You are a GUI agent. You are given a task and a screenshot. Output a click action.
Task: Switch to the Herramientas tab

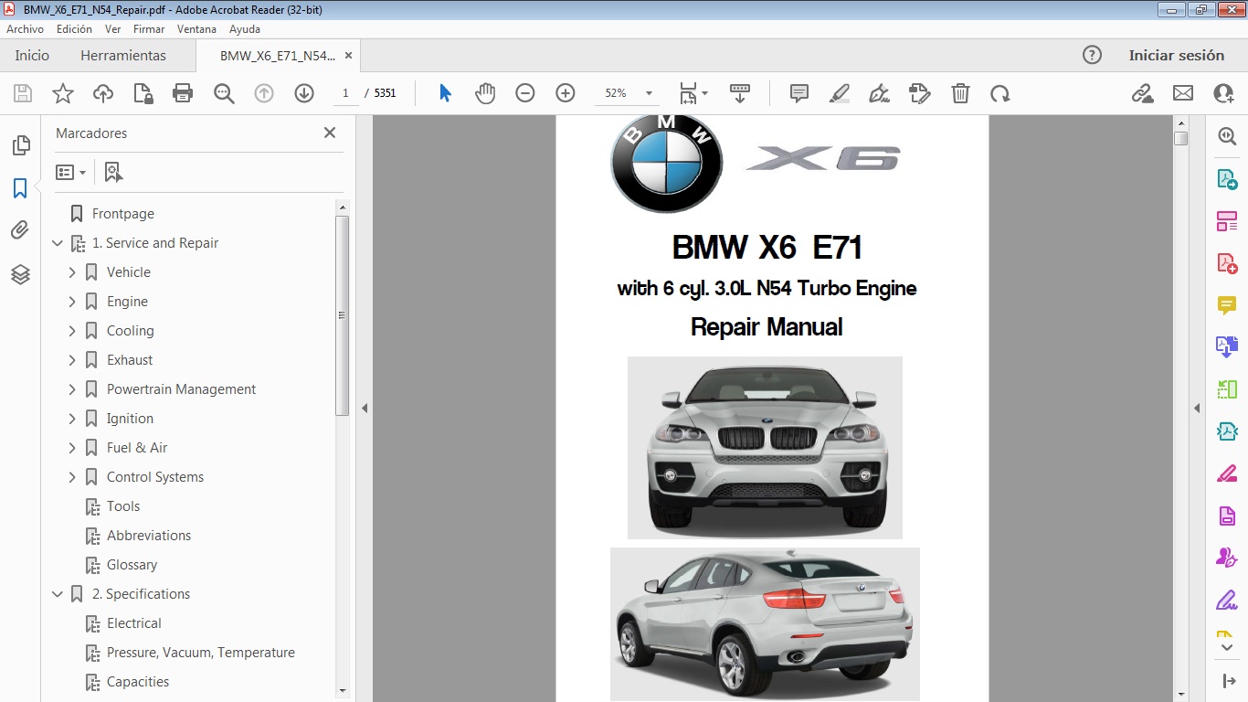click(123, 55)
